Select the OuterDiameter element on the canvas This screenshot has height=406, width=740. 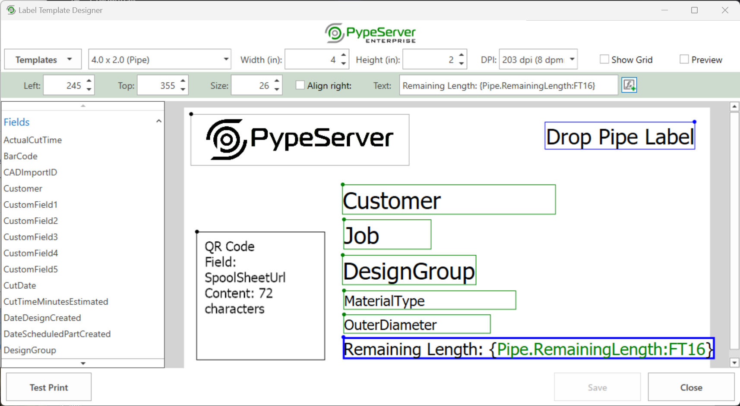(x=417, y=324)
